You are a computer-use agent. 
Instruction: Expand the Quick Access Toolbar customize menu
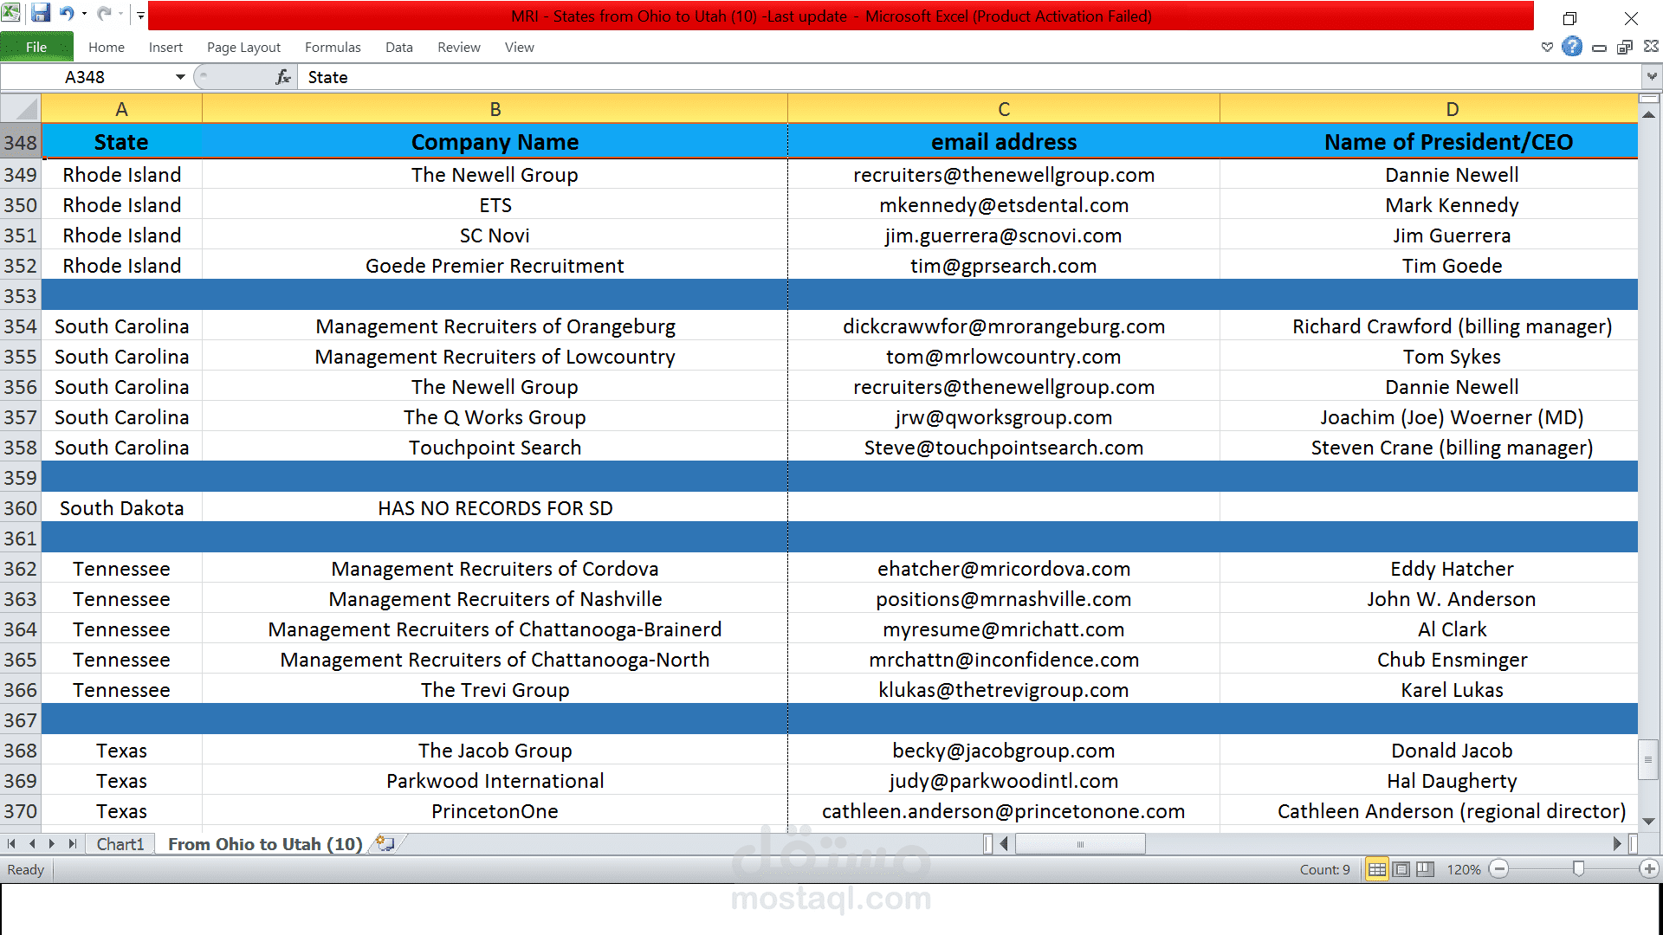point(139,14)
